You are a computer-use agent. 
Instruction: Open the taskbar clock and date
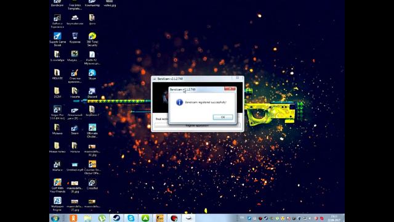334,218
